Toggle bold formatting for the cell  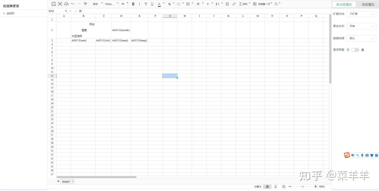pos(133,4)
